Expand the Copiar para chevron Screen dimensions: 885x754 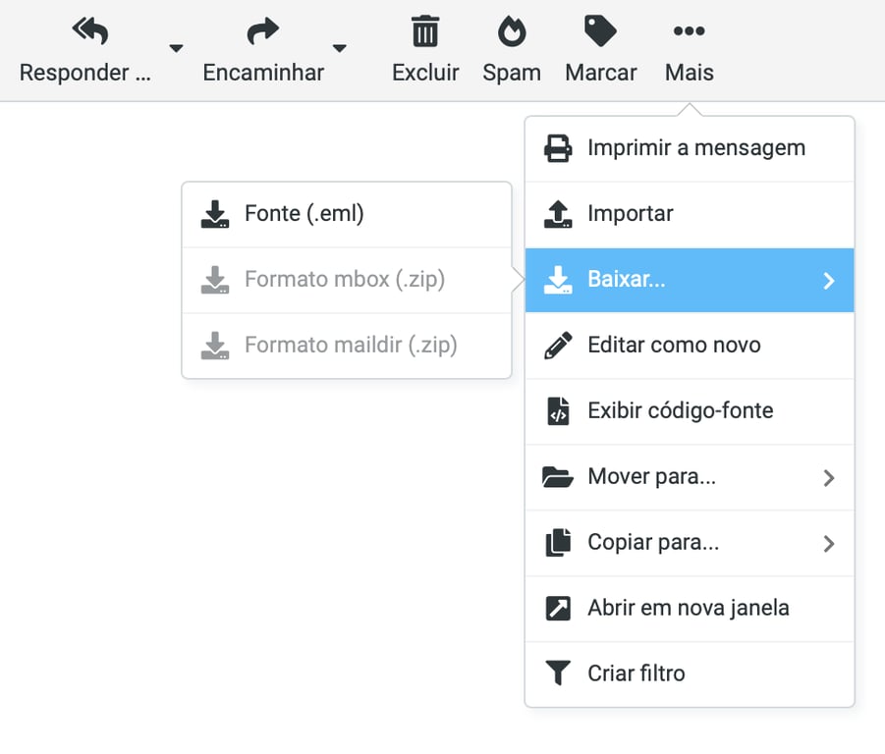click(829, 544)
